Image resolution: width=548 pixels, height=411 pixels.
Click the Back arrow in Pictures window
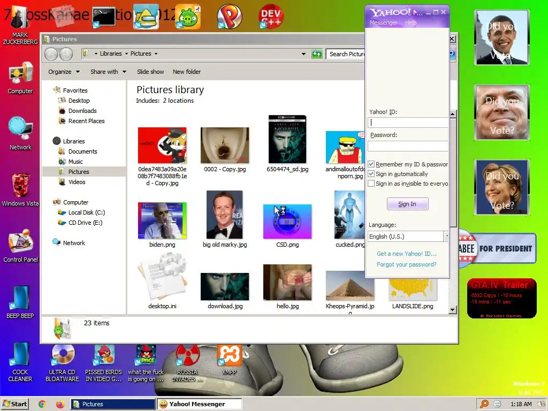click(x=51, y=54)
